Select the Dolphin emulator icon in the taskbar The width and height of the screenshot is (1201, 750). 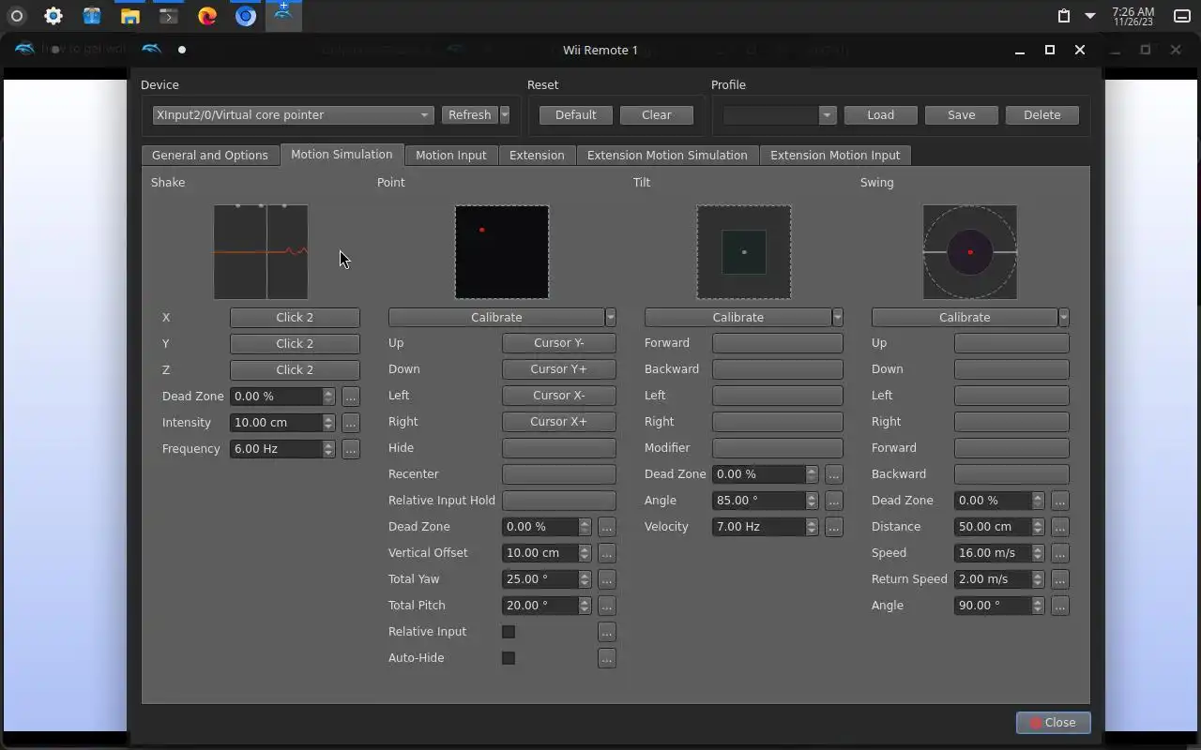coord(283,16)
